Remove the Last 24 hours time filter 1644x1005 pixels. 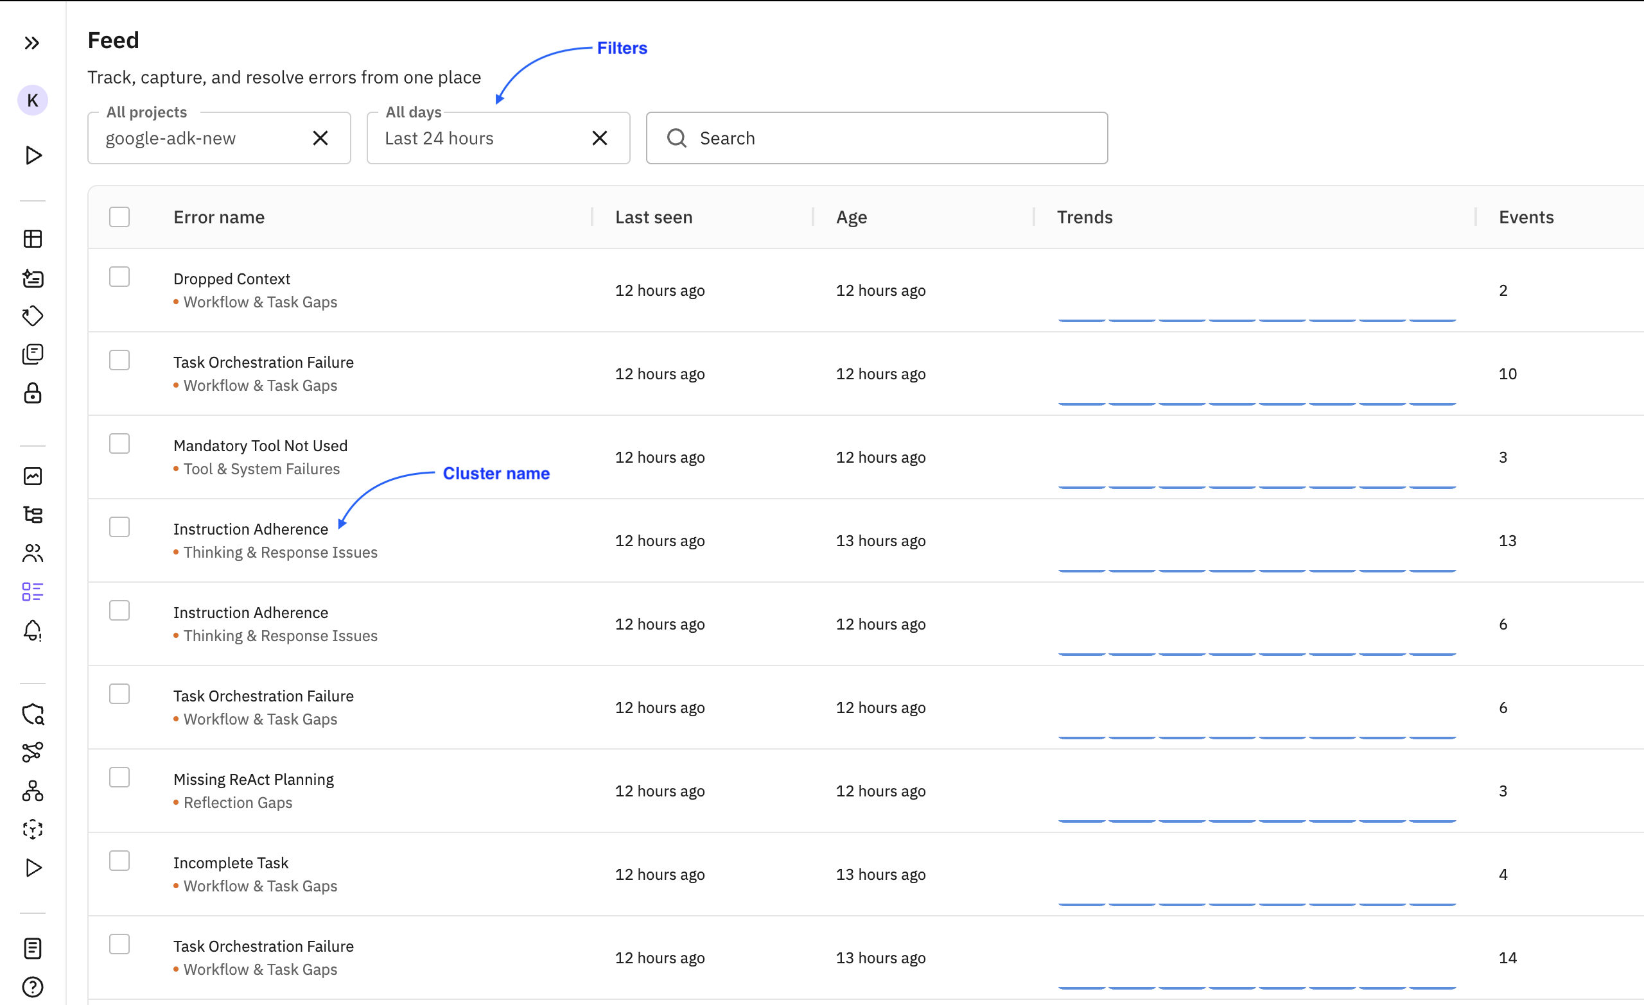pos(600,138)
